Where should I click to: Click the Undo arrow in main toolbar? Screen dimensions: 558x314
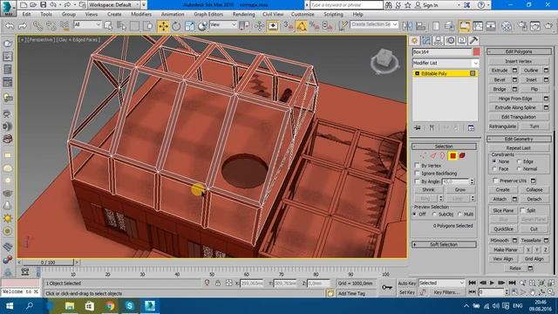click(10, 25)
